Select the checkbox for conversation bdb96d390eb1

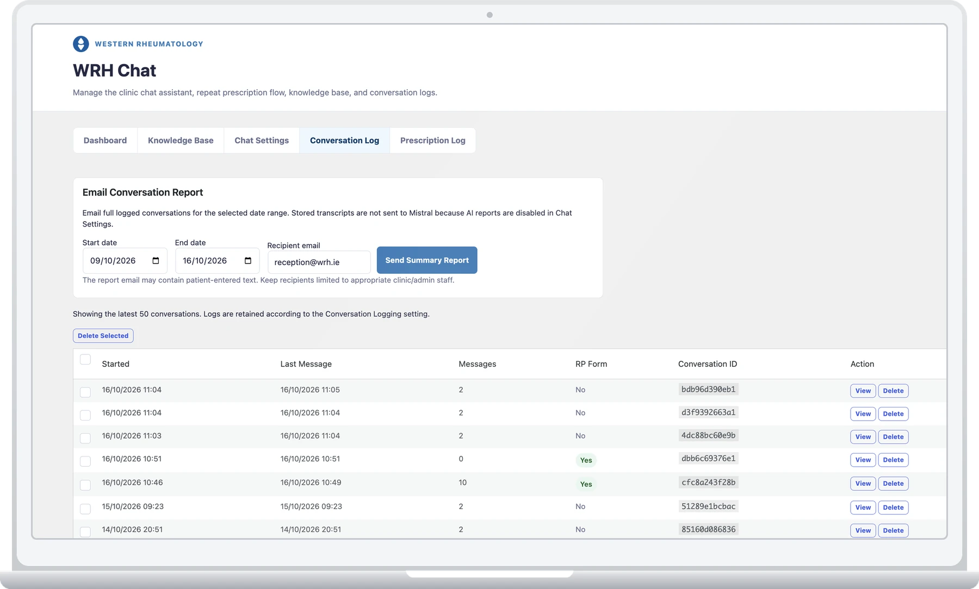coord(85,392)
